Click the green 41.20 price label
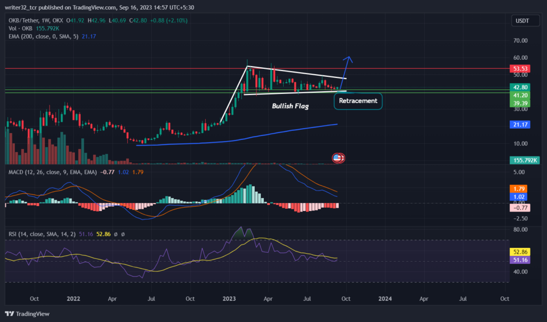Screen dimensions: 547x322 [x=520, y=95]
